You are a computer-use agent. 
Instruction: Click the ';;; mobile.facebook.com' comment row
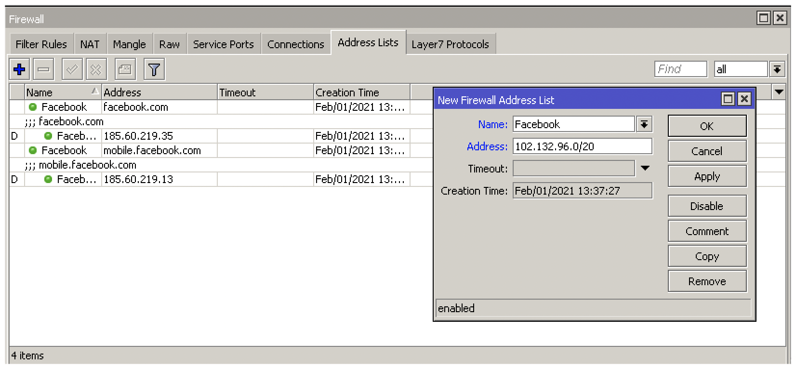click(x=80, y=165)
